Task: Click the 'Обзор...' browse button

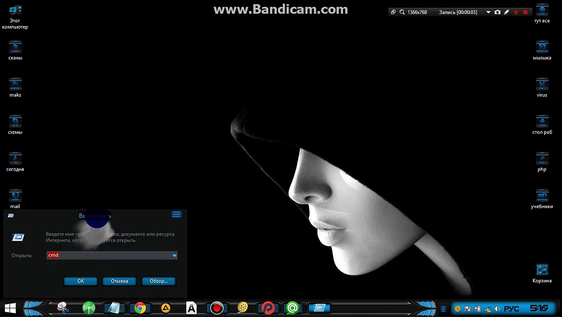Action: [159, 281]
